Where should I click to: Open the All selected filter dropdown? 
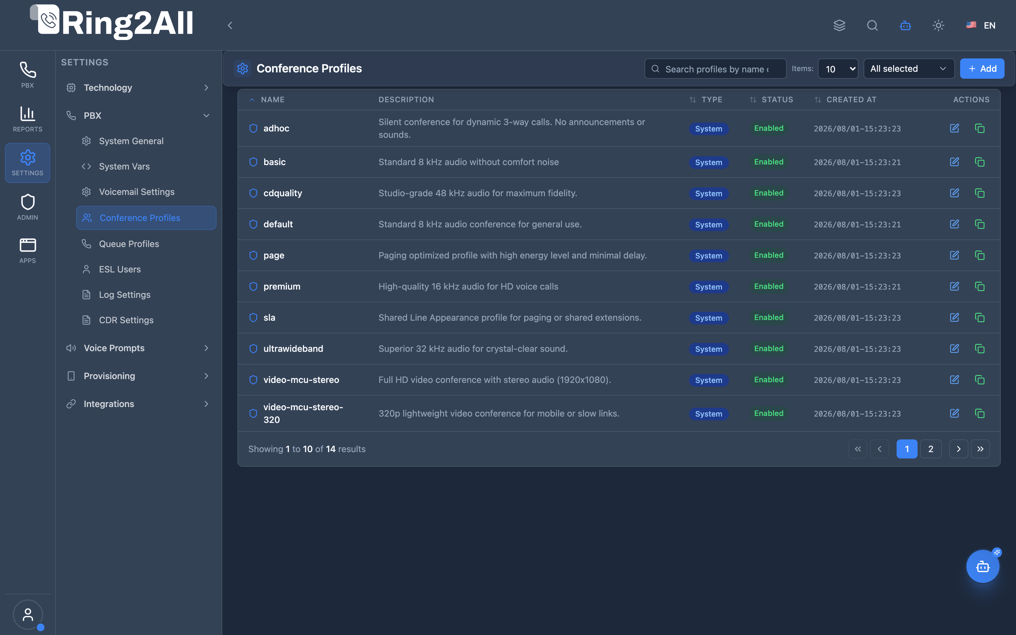click(x=908, y=69)
